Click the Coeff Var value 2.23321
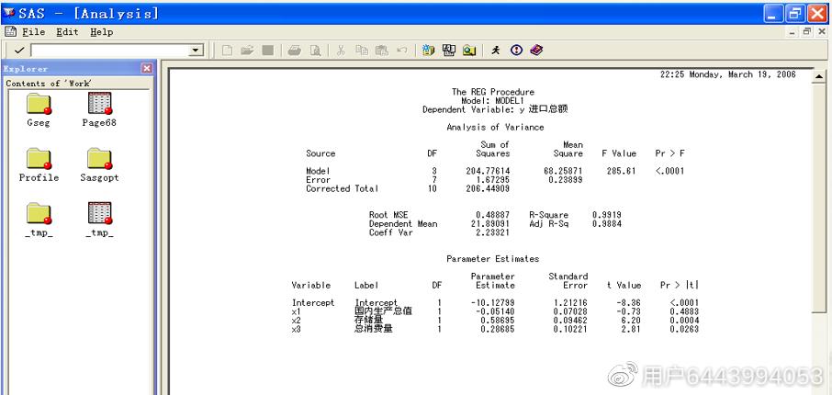This screenshot has width=832, height=395. [x=493, y=232]
